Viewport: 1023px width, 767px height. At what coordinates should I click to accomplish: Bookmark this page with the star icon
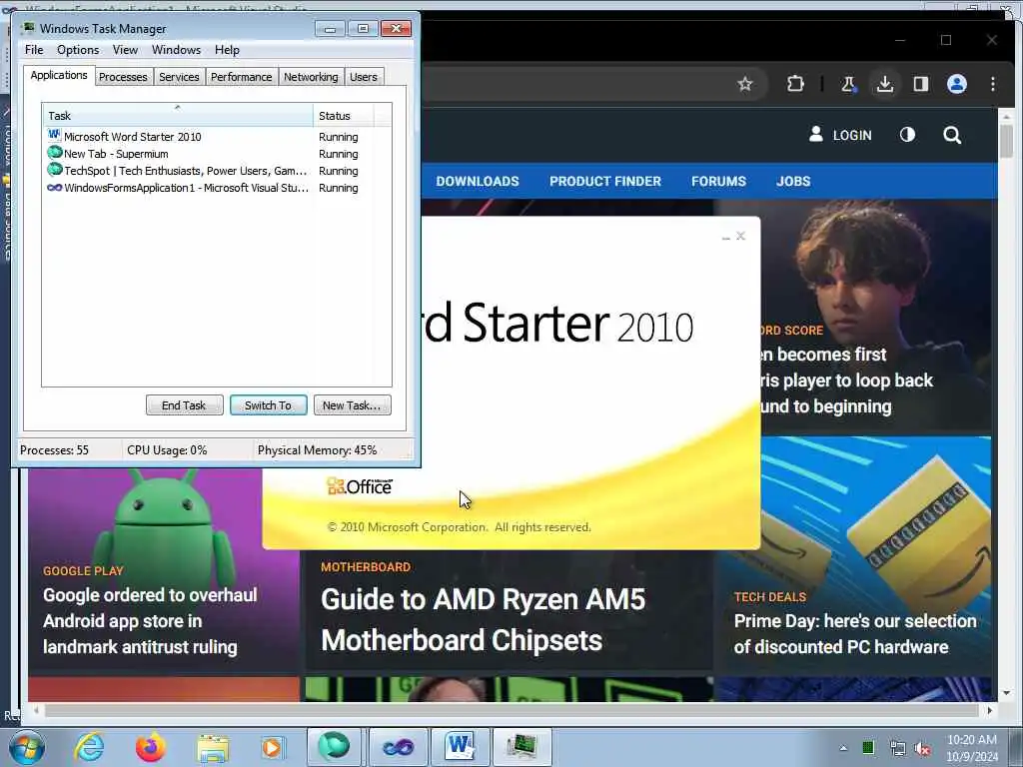point(745,84)
